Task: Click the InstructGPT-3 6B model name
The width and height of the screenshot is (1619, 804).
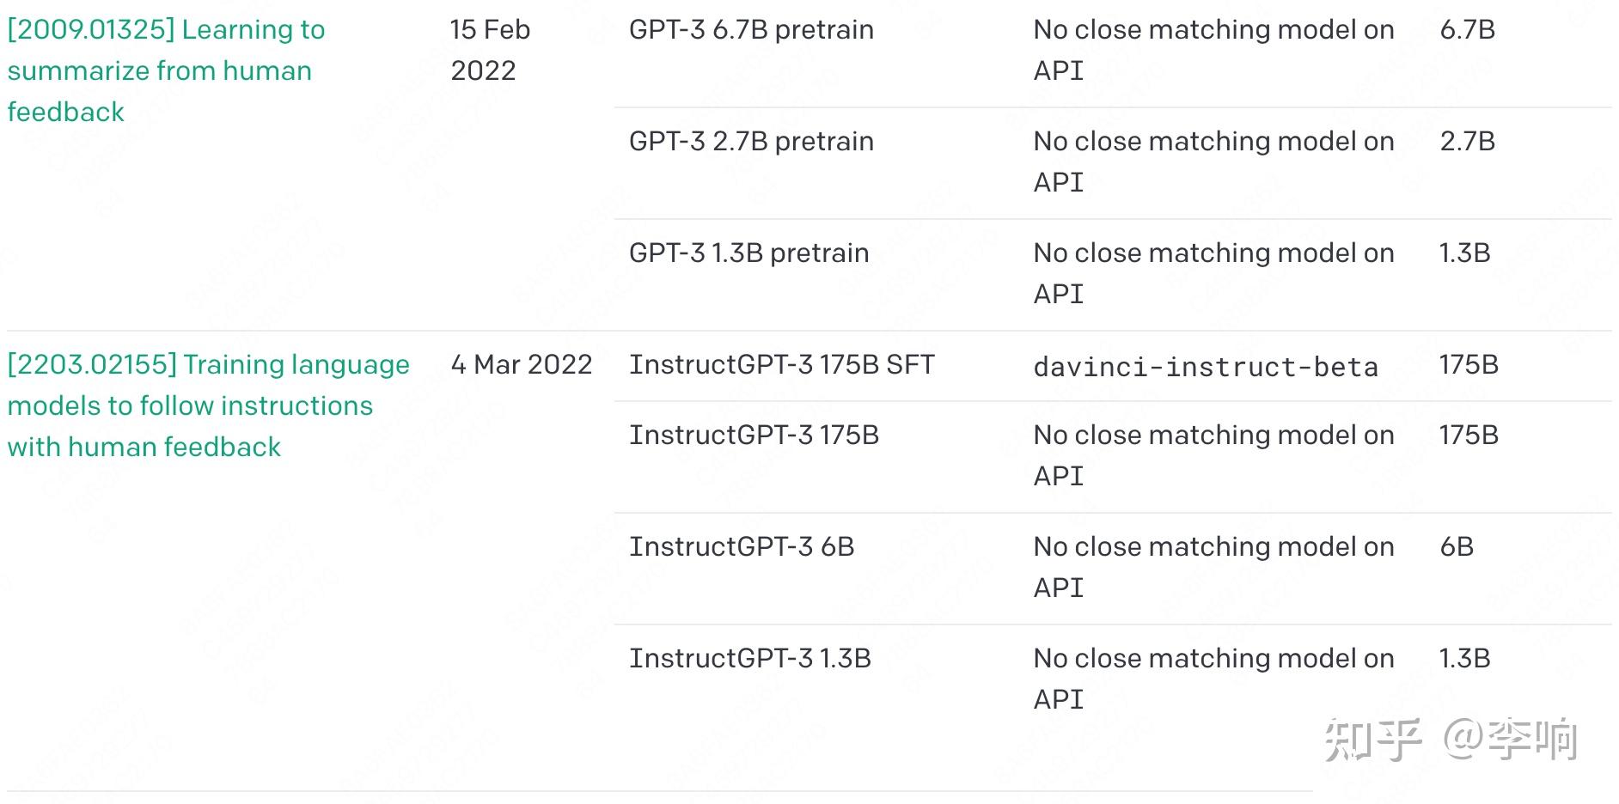Action: pos(742,547)
